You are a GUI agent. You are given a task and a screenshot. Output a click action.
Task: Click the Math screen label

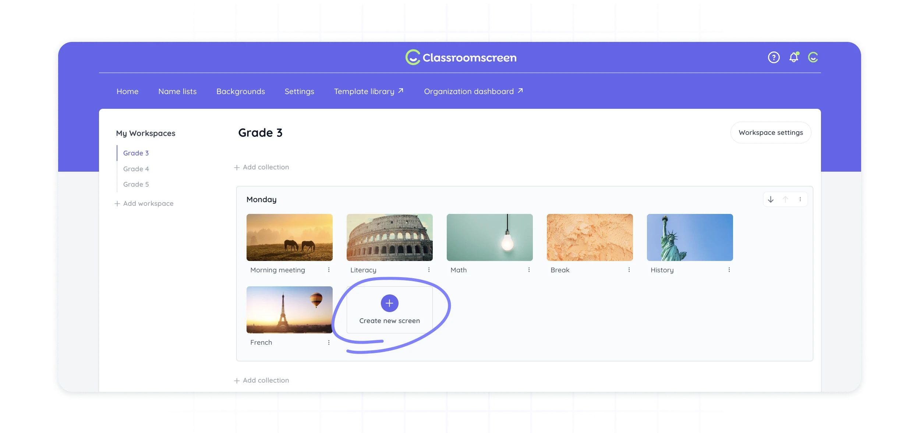459,270
